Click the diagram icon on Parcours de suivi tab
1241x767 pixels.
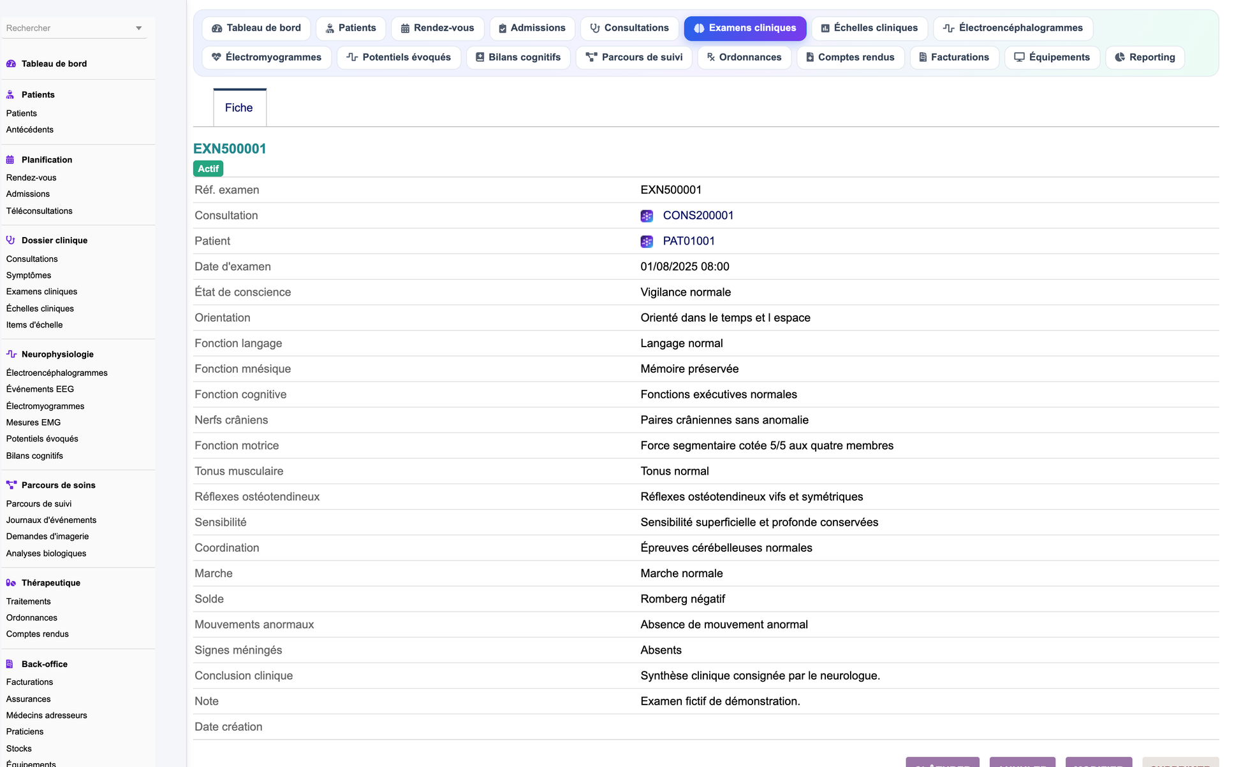591,57
